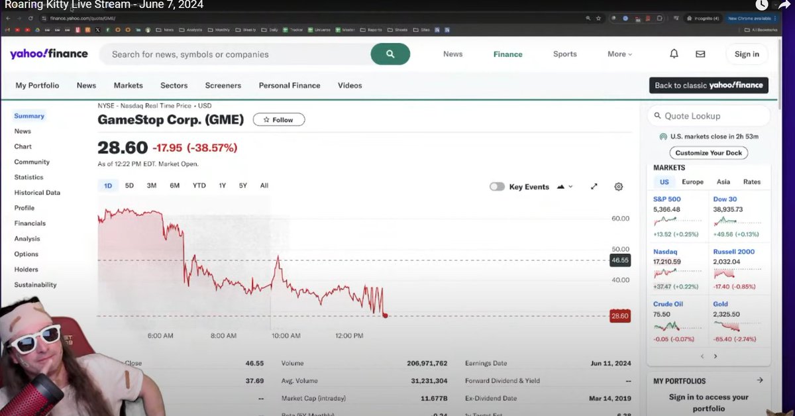Open Personal Finance navigation menu
The height and width of the screenshot is (416, 795).
pos(290,85)
